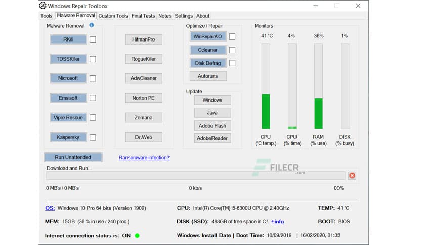
Task: Update Java
Action: point(213,113)
